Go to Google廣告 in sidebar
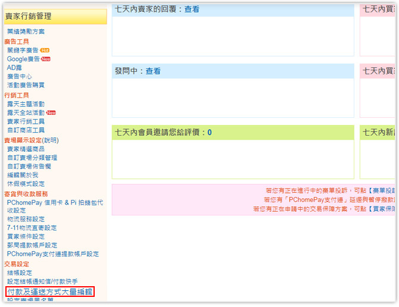399x307 pixels. pos(23,59)
